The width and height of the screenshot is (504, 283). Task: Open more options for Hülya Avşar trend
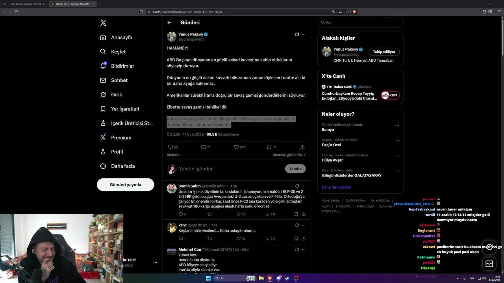click(x=397, y=156)
